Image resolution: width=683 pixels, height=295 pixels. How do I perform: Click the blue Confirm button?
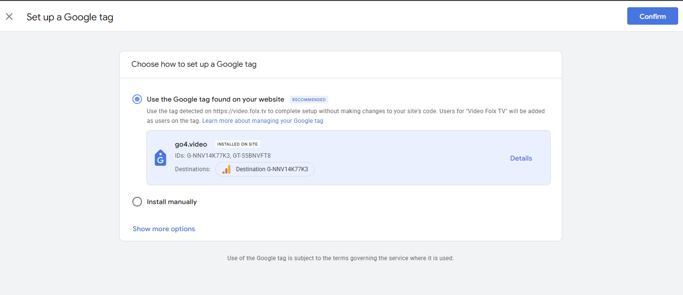point(652,16)
